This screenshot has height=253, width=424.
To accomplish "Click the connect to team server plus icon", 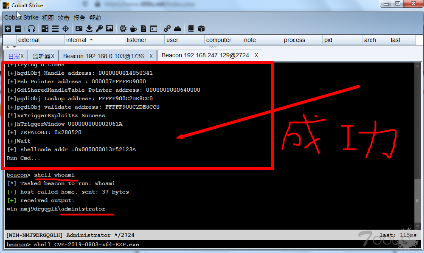I will tap(8, 29).
